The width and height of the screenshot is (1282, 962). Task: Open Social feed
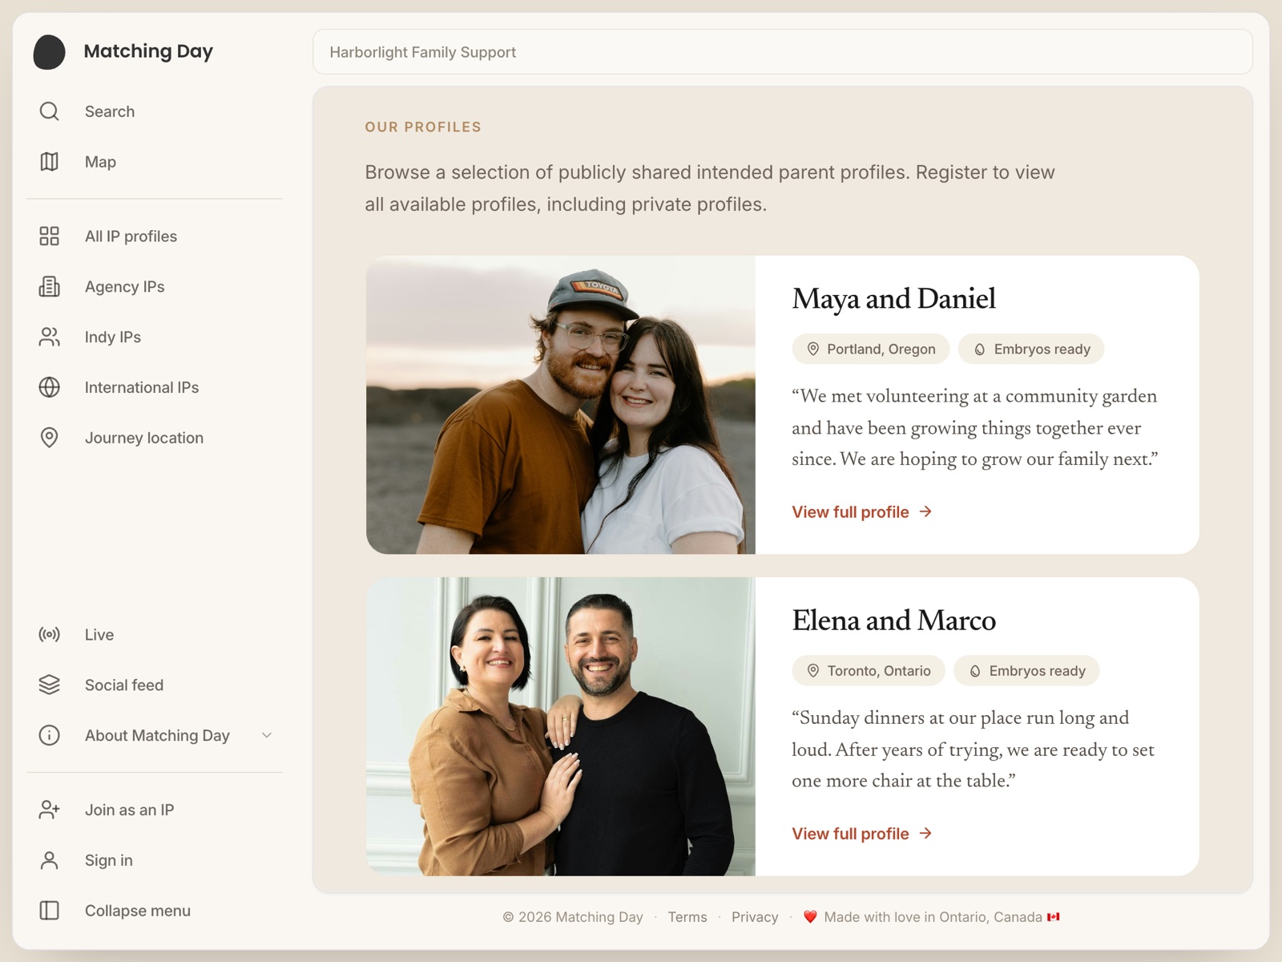click(154, 685)
